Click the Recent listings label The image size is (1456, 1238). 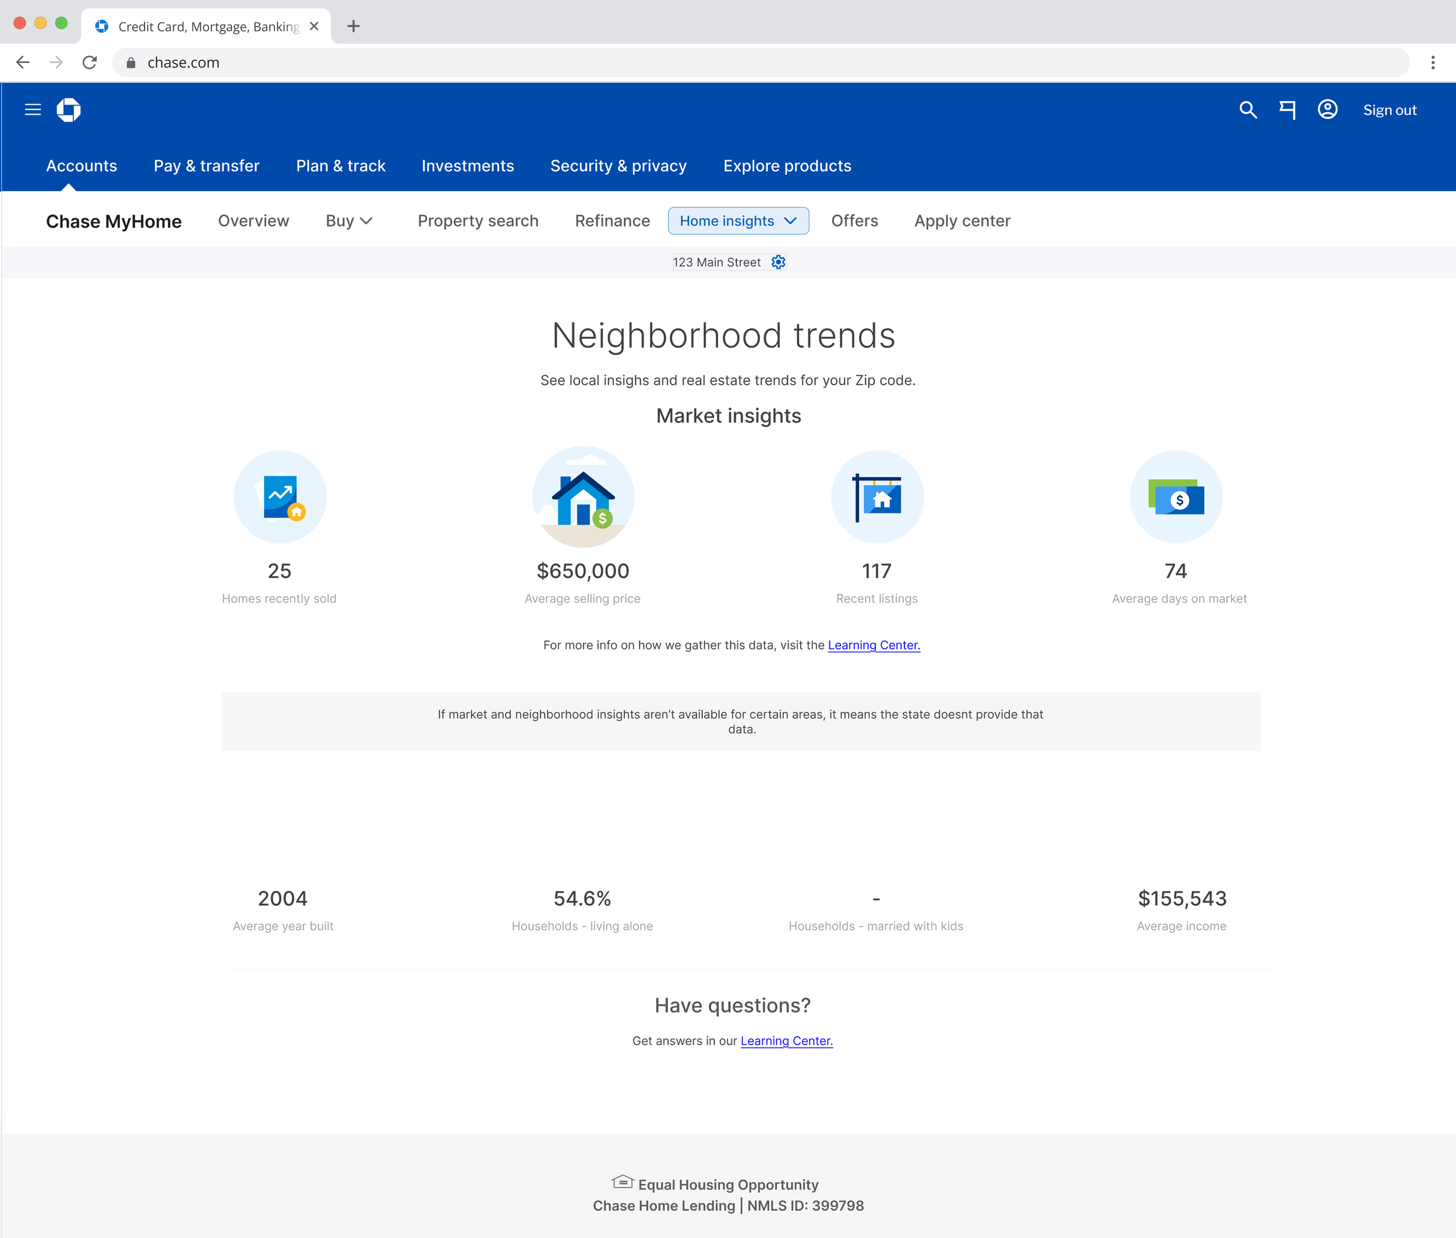click(x=877, y=599)
